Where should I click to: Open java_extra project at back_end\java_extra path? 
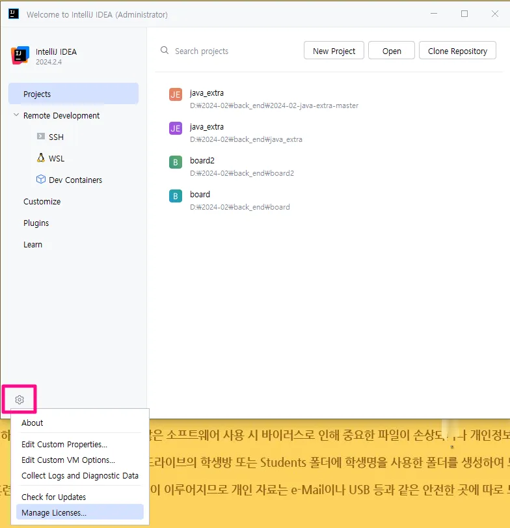pos(207,127)
